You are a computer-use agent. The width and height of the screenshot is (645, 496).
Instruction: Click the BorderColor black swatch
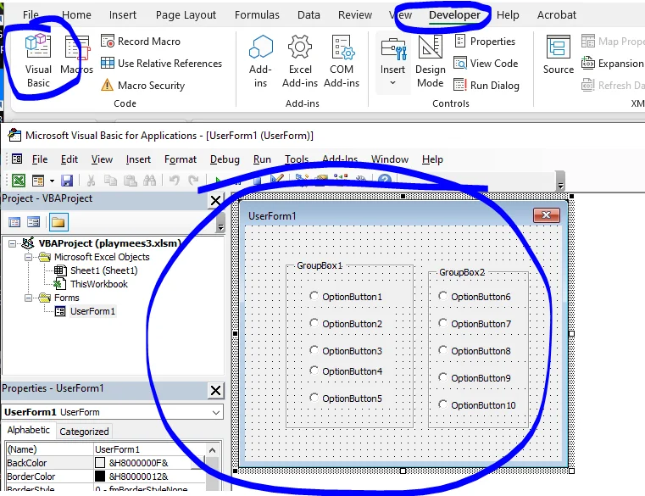(100, 476)
